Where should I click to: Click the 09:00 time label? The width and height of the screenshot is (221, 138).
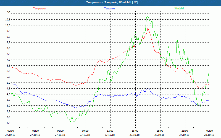pyautogui.click(x=85, y=131)
